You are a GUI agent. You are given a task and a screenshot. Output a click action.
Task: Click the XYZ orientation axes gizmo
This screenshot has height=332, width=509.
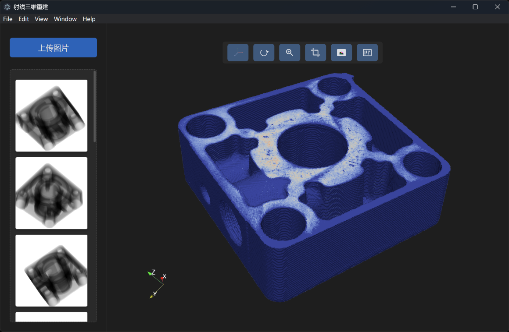click(x=156, y=283)
